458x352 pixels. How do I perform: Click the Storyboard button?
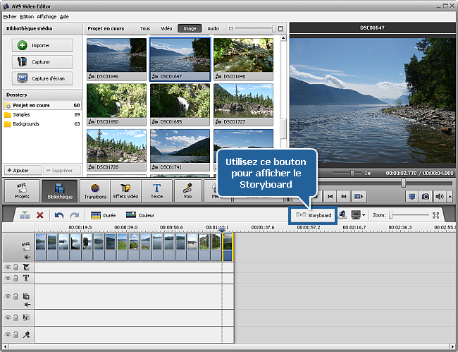(314, 215)
